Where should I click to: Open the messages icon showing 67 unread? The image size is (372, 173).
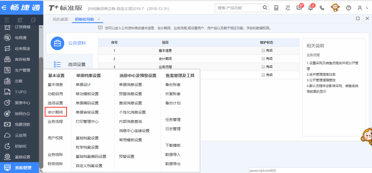[x=299, y=8]
